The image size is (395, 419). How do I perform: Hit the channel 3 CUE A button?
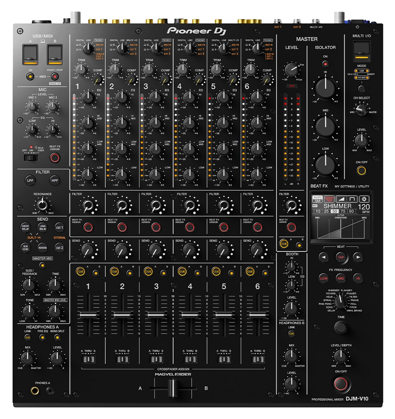pyautogui.click(x=148, y=271)
